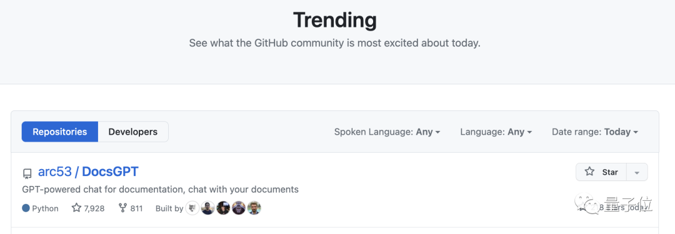Click the Trending page heading
Image resolution: width=675 pixels, height=234 pixels.
click(335, 20)
